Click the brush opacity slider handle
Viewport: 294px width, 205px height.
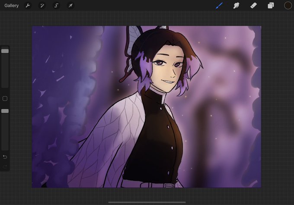click(5, 111)
